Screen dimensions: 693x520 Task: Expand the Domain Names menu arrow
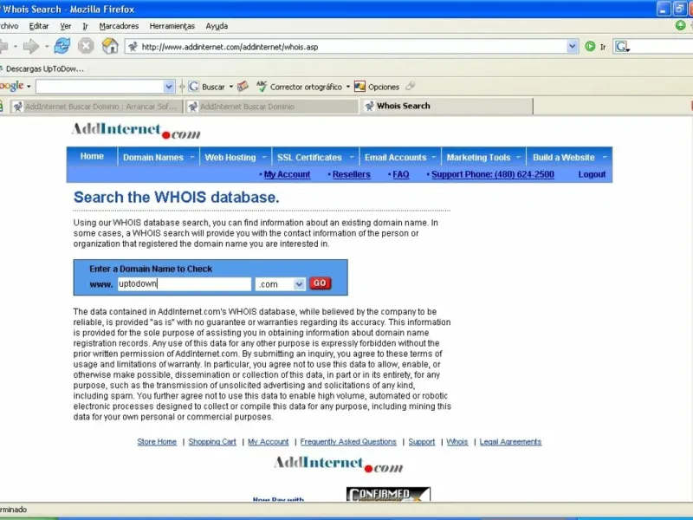coord(192,157)
